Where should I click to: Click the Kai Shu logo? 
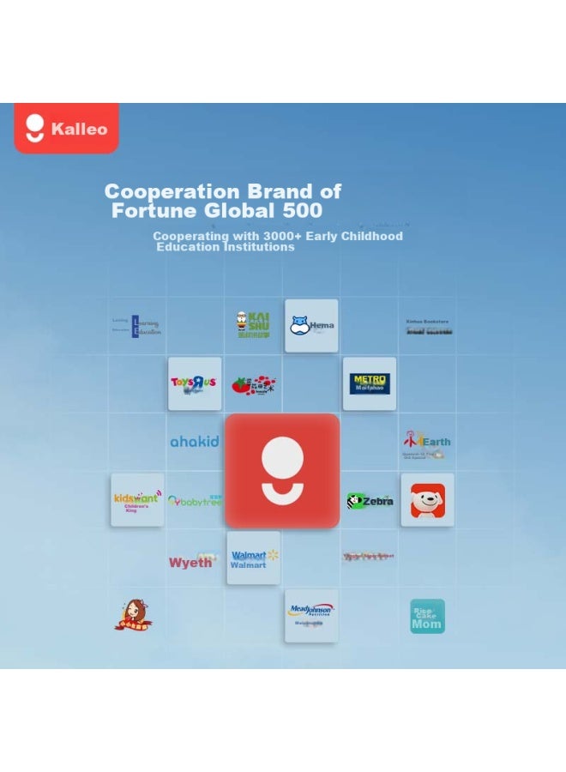pos(253,324)
